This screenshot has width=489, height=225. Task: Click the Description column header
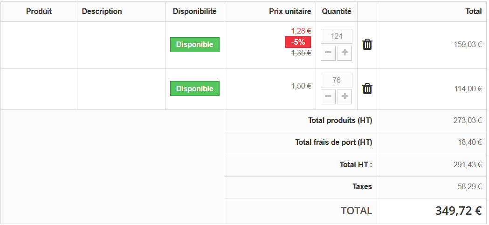(x=102, y=12)
